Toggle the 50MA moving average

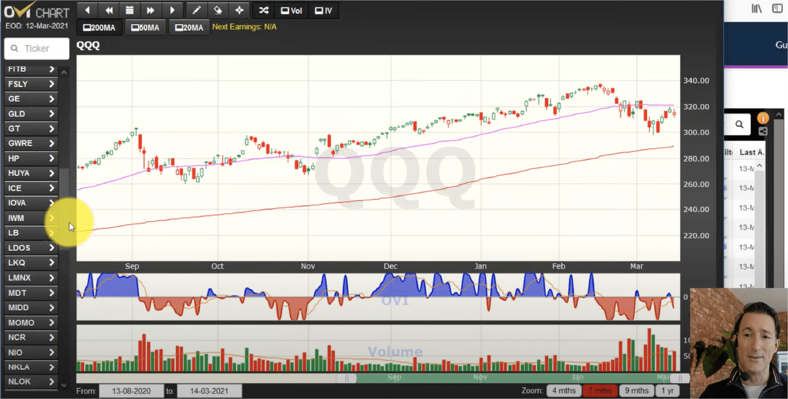coord(145,28)
